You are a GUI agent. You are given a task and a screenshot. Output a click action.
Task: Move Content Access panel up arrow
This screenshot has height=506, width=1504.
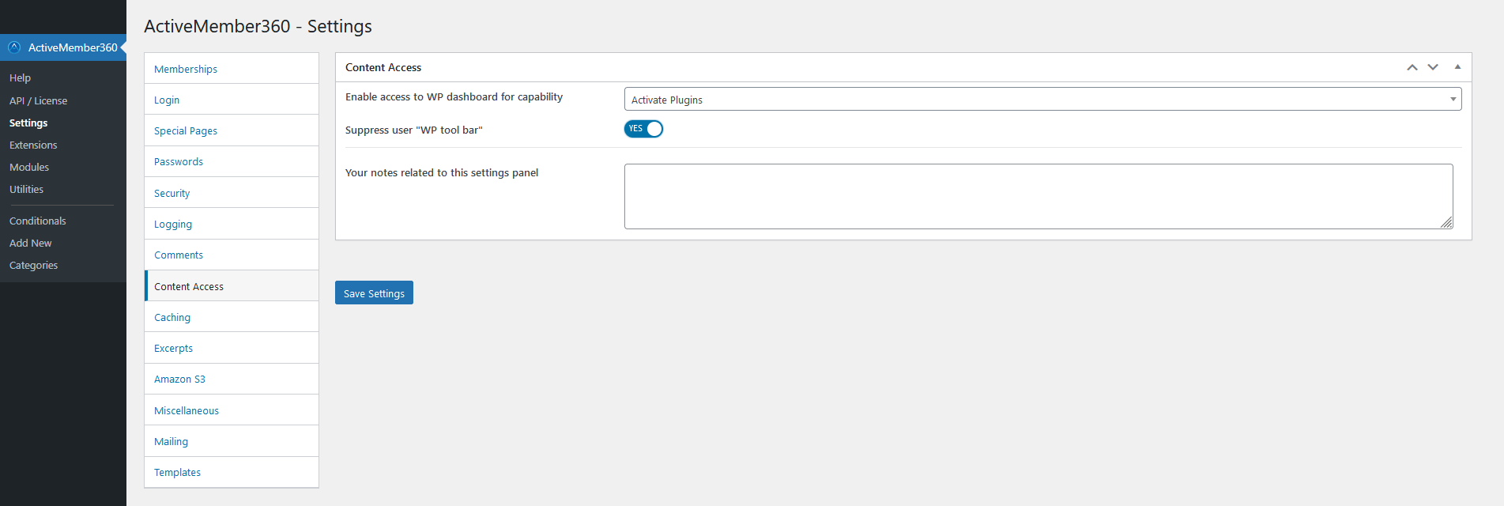[1412, 67]
